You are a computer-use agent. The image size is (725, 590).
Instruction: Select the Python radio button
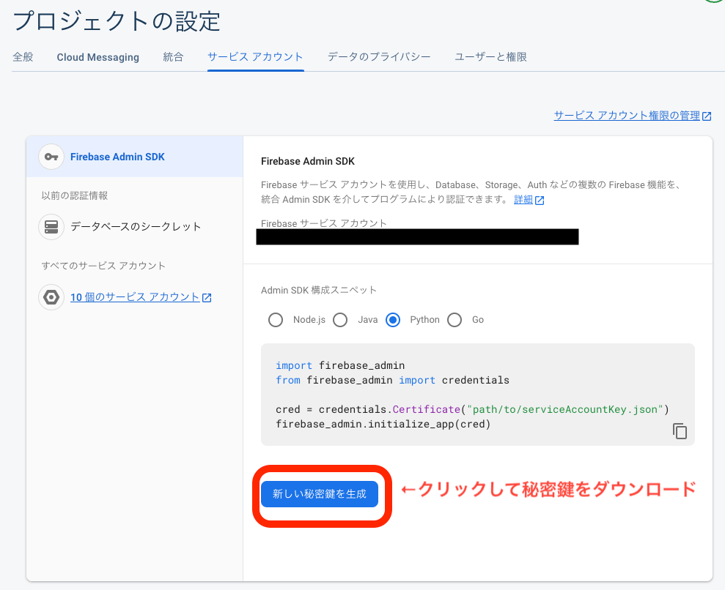[393, 320]
